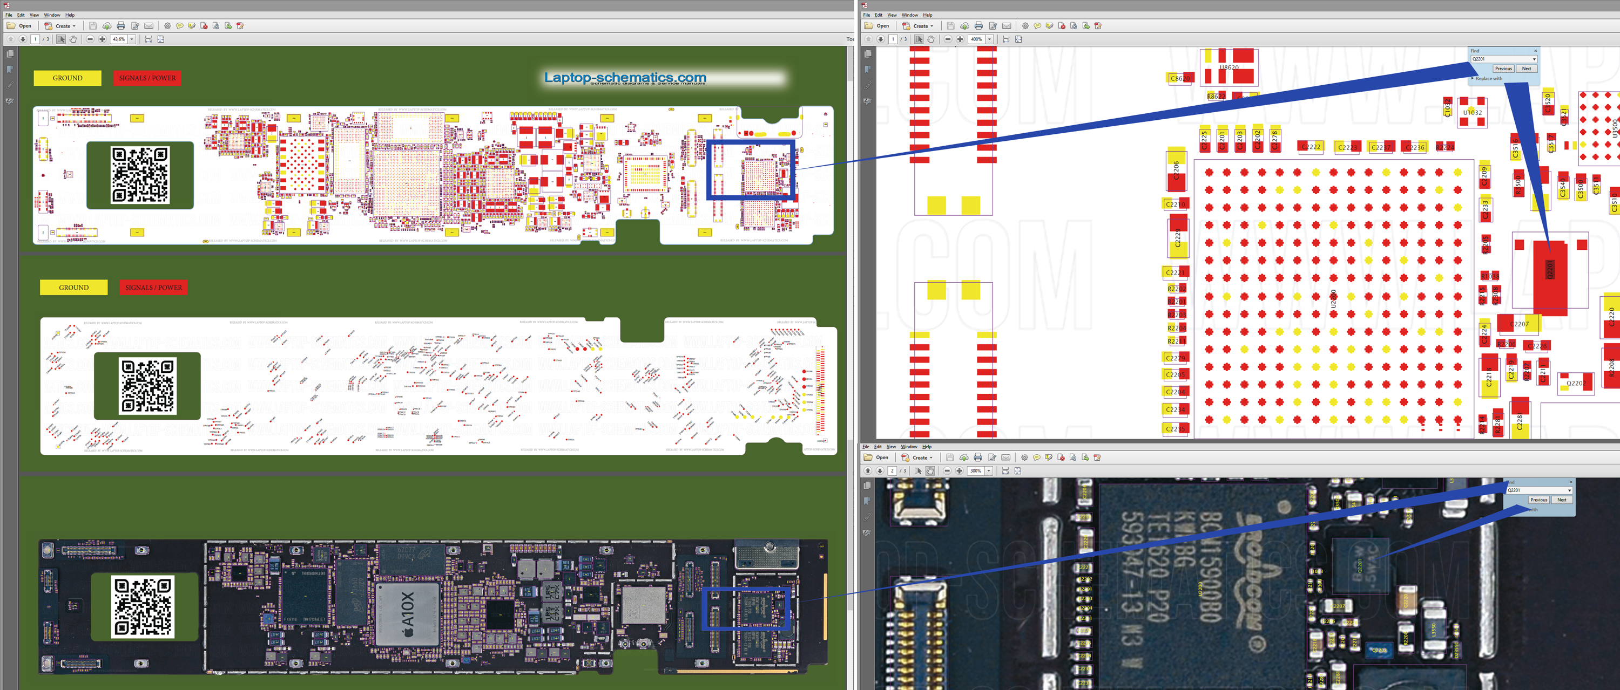This screenshot has height=690, width=1620.
Task: Open bookmarks panel in the top-right window
Action: [x=868, y=70]
